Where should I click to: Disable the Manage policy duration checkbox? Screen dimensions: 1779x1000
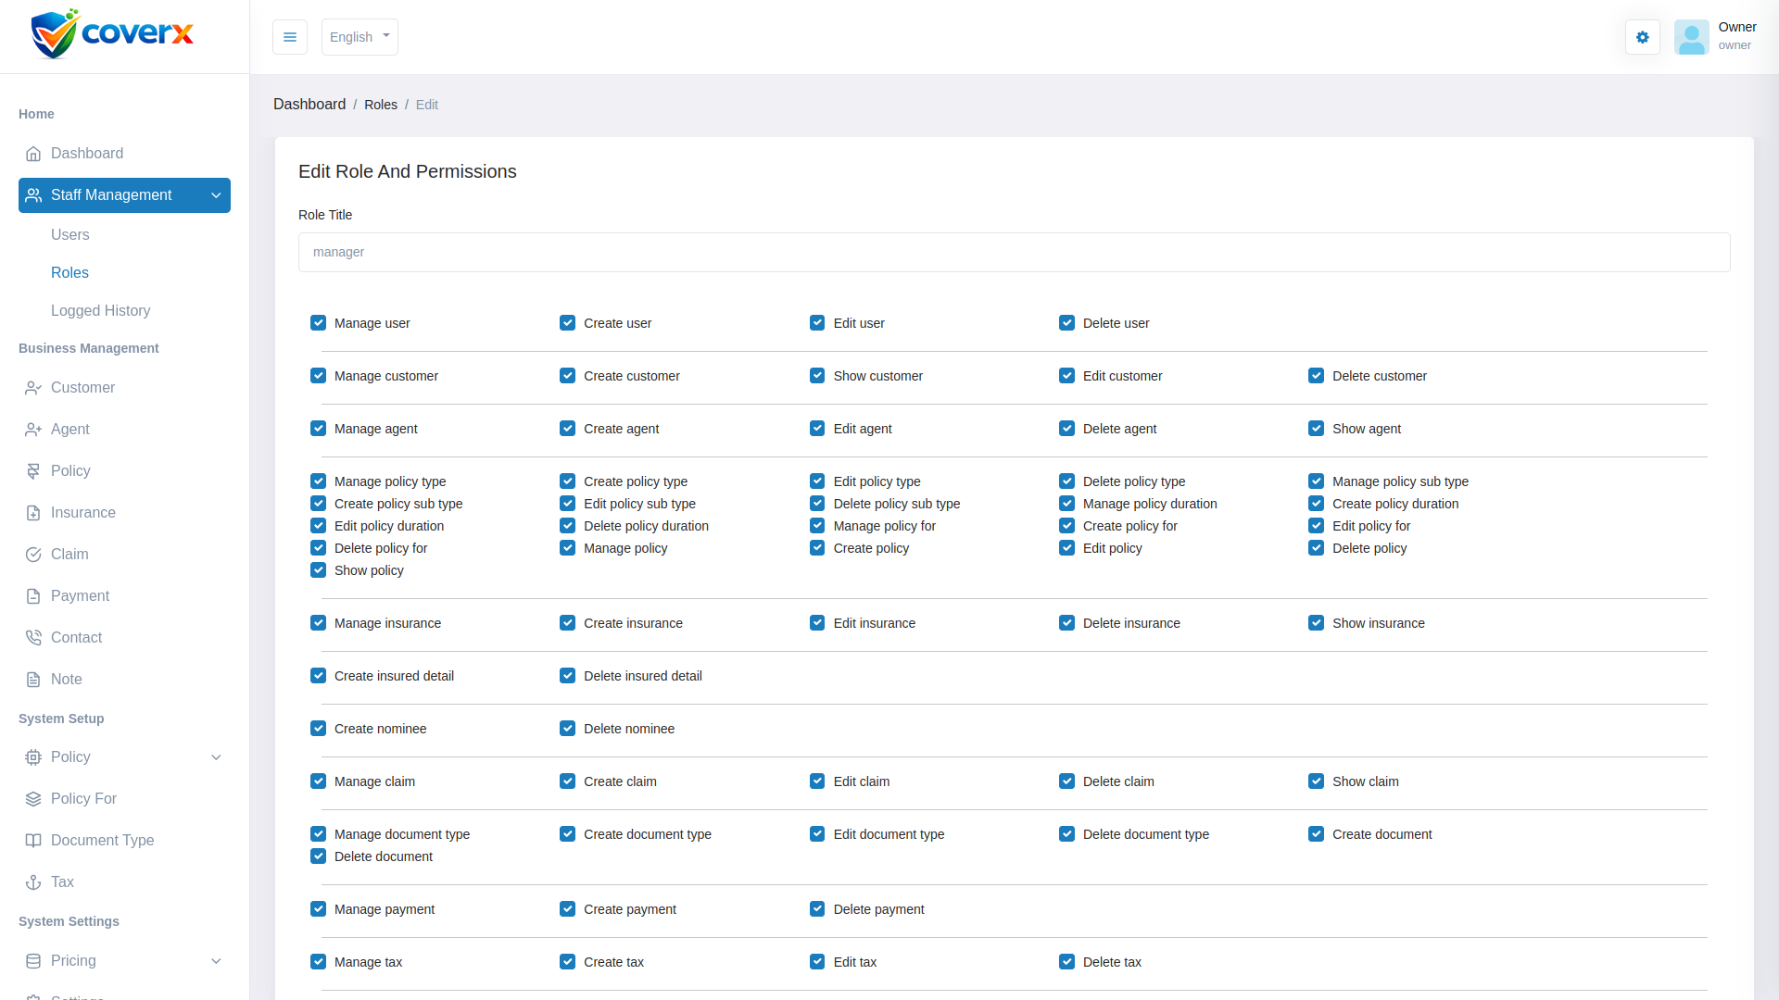pos(1066,504)
